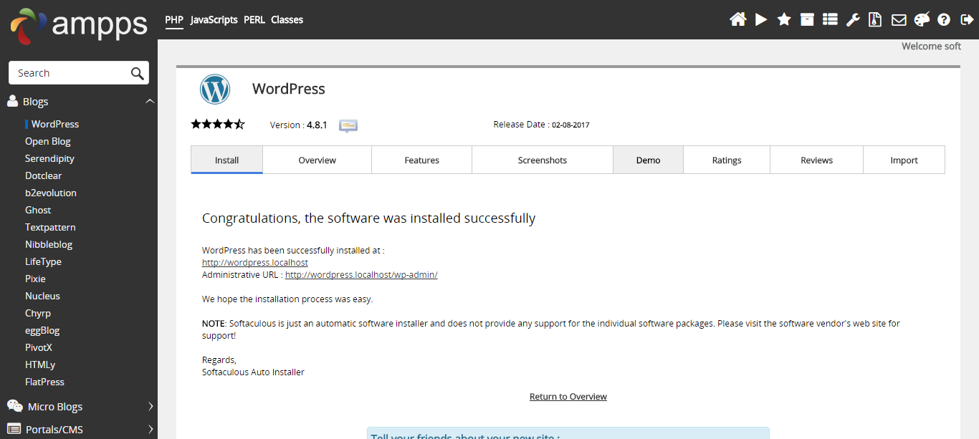979x439 pixels.
Task: Switch to the PHP scripts menu
Action: [x=174, y=20]
